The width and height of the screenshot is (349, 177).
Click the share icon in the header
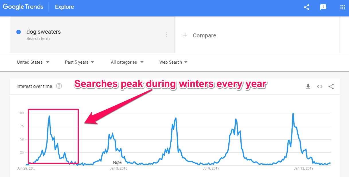[307, 7]
